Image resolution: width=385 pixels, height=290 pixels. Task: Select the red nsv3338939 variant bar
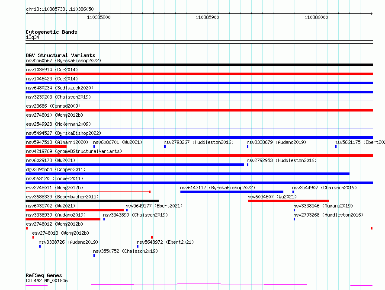pos(63,219)
